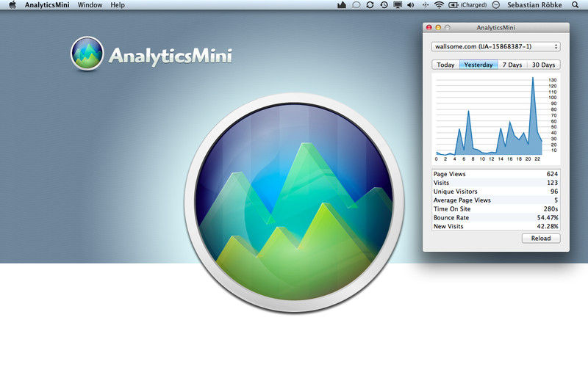Open the volume menu bar icon

[411, 5]
